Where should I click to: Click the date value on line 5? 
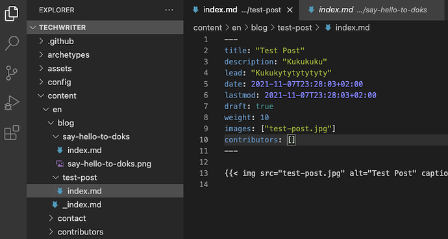pos(307,84)
